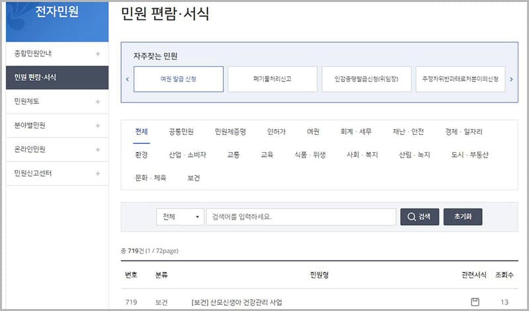Open the 전체 search category dropdown
The height and width of the screenshot is (311, 529).
pyautogui.click(x=180, y=217)
